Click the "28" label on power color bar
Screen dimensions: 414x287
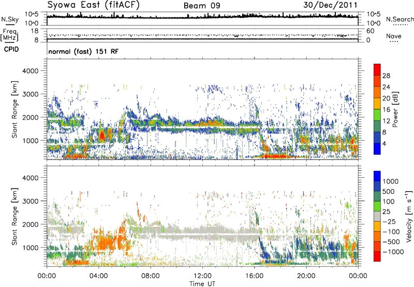tap(386, 76)
